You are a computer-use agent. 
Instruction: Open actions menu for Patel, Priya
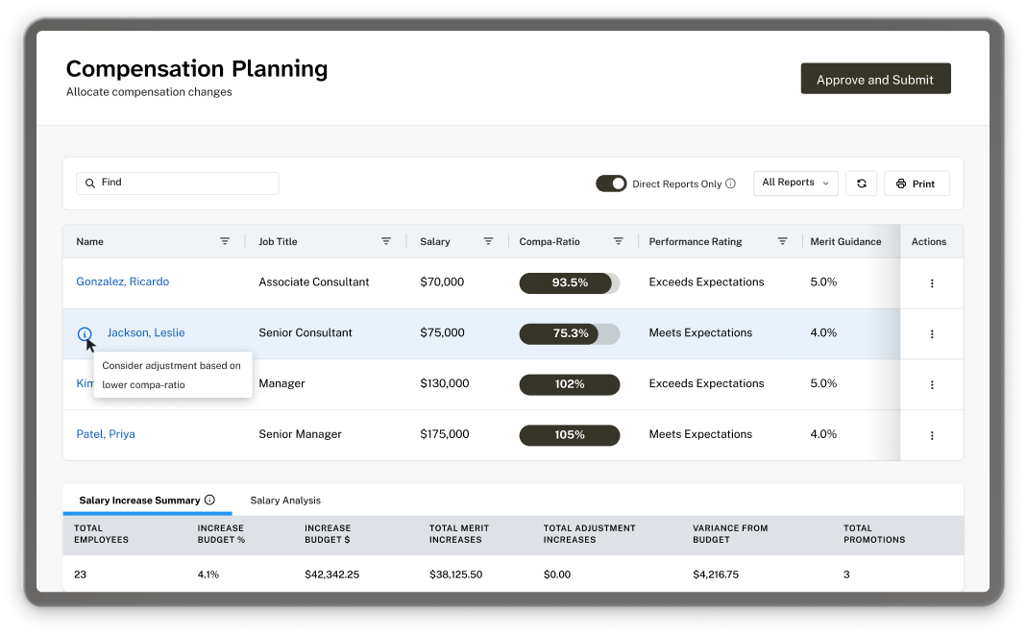tap(931, 435)
